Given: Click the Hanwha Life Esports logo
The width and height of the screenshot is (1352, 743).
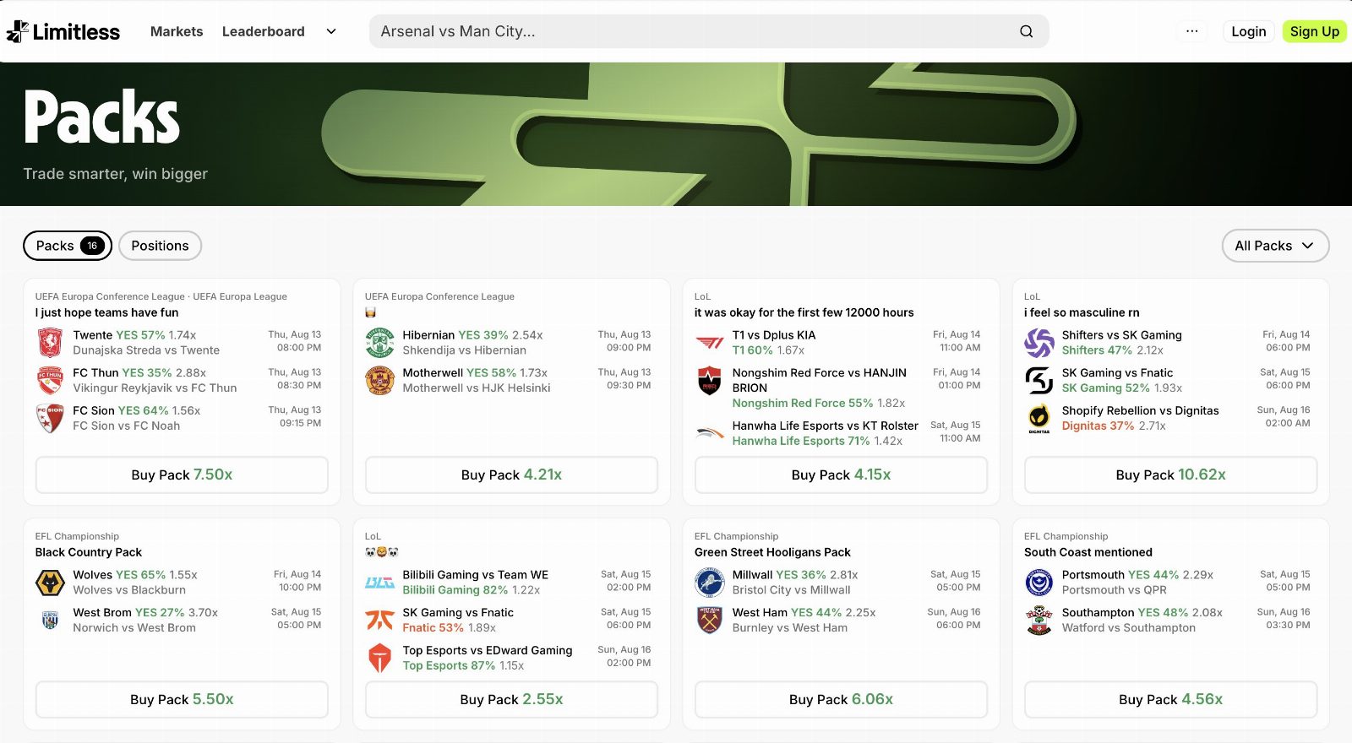Looking at the screenshot, I should 710,433.
